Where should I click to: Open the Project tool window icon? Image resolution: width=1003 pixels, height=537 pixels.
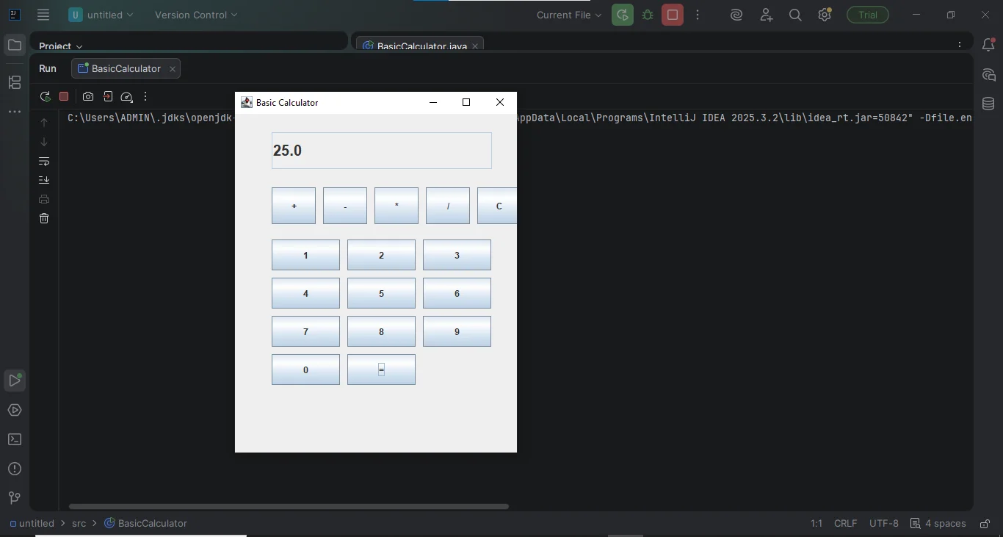coord(14,46)
